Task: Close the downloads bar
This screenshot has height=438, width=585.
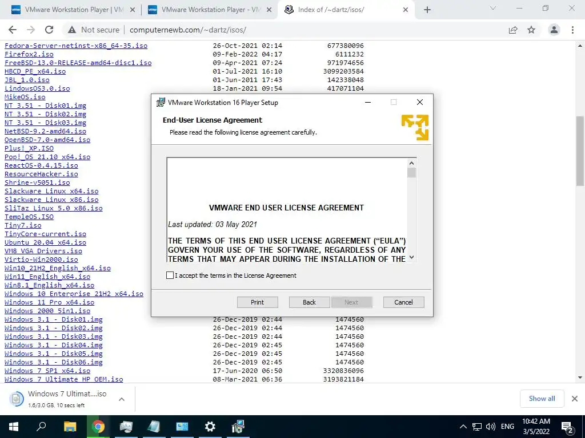Action: (575, 399)
